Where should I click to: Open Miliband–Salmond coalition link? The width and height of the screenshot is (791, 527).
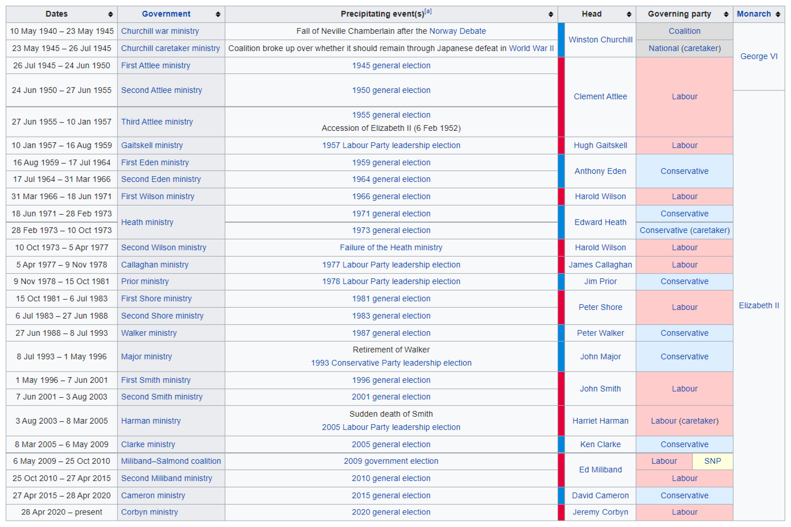tap(171, 461)
